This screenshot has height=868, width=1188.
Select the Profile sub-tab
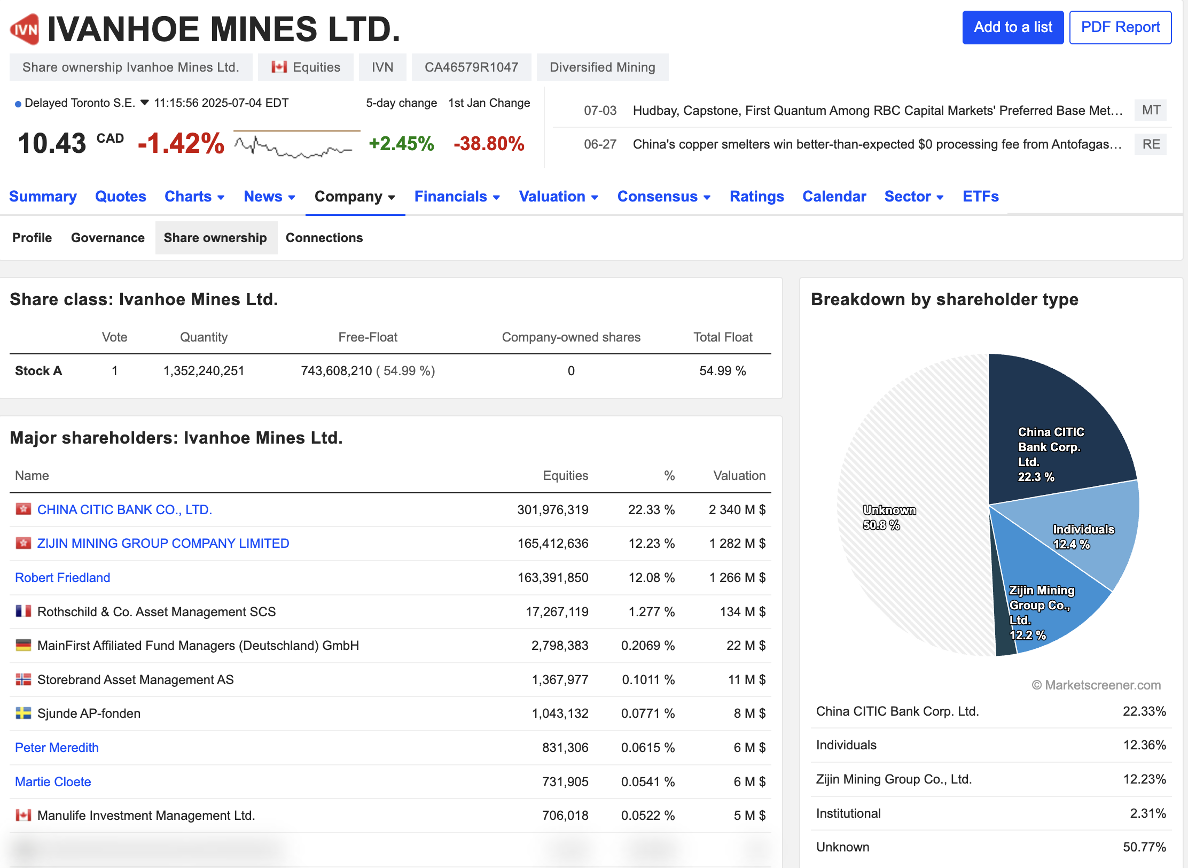[x=32, y=238]
